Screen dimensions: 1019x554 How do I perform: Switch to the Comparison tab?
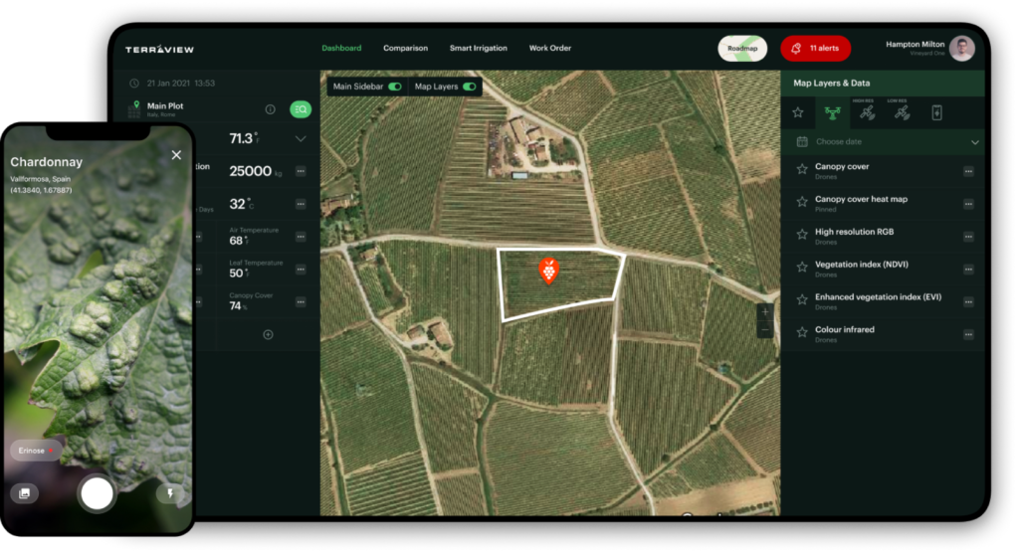[x=405, y=48]
